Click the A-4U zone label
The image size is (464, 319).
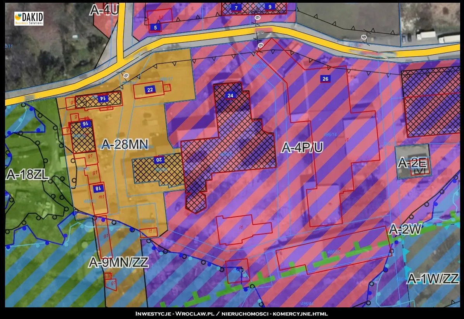click(104, 10)
